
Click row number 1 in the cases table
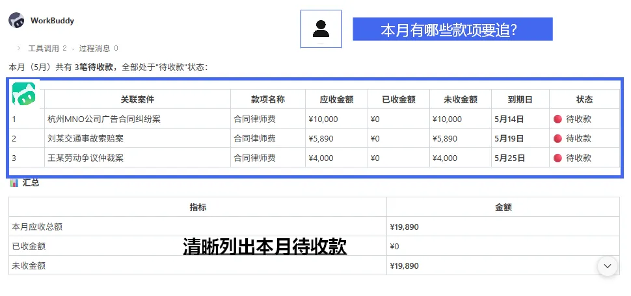tap(14, 119)
